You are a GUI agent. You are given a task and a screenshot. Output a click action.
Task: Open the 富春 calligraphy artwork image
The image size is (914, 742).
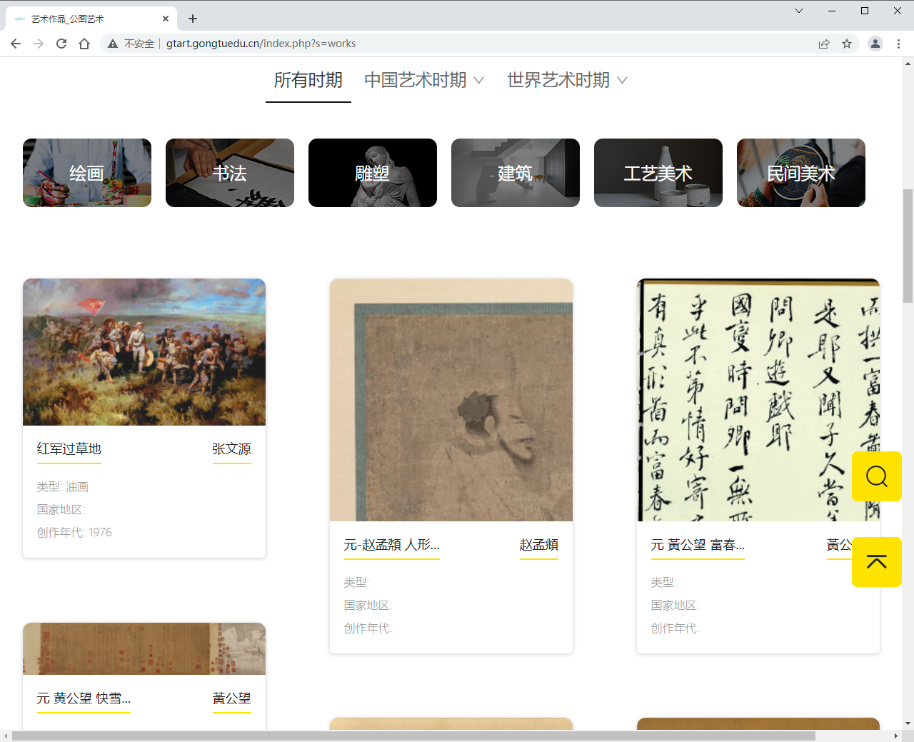tap(758, 400)
